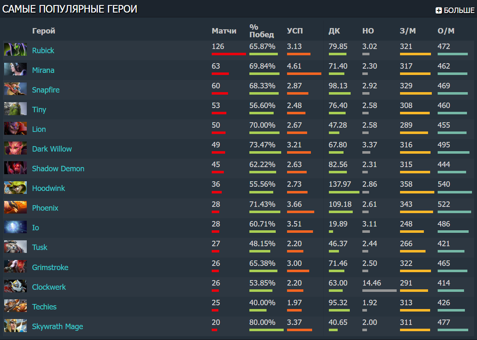
Task: Click Mirana's win rate 69.84%
Action: (262, 66)
